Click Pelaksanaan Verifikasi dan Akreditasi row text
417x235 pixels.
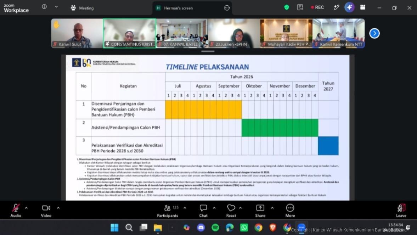pyautogui.click(x=127, y=148)
